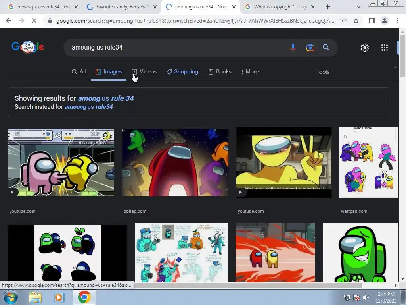The width and height of the screenshot is (406, 305).
Task: Open the Chrome side panel icon
Action: [372, 21]
